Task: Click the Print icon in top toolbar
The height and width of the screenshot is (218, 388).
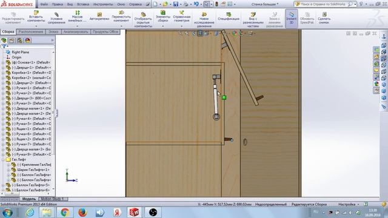Action: click(x=186, y=4)
